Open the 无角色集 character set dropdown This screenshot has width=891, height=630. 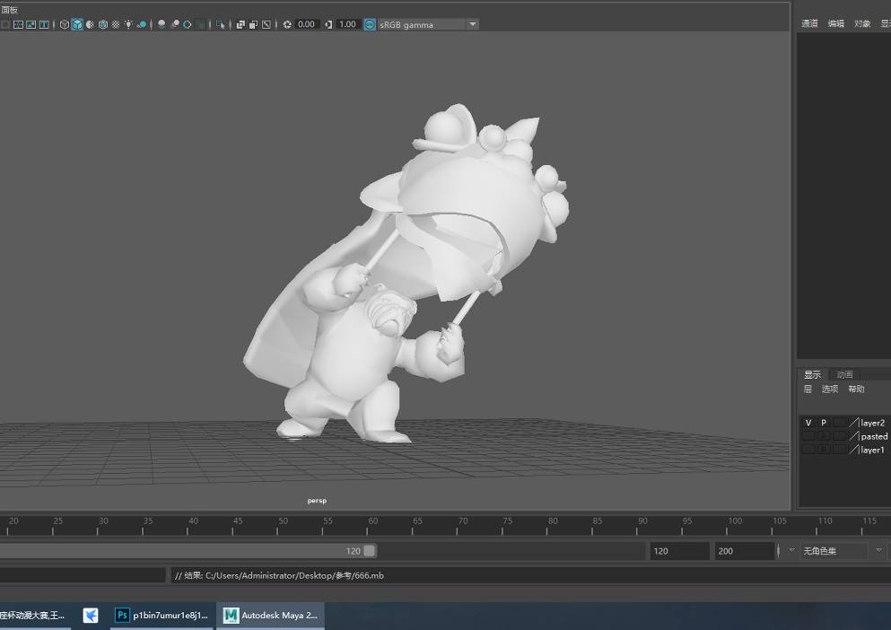point(833,551)
